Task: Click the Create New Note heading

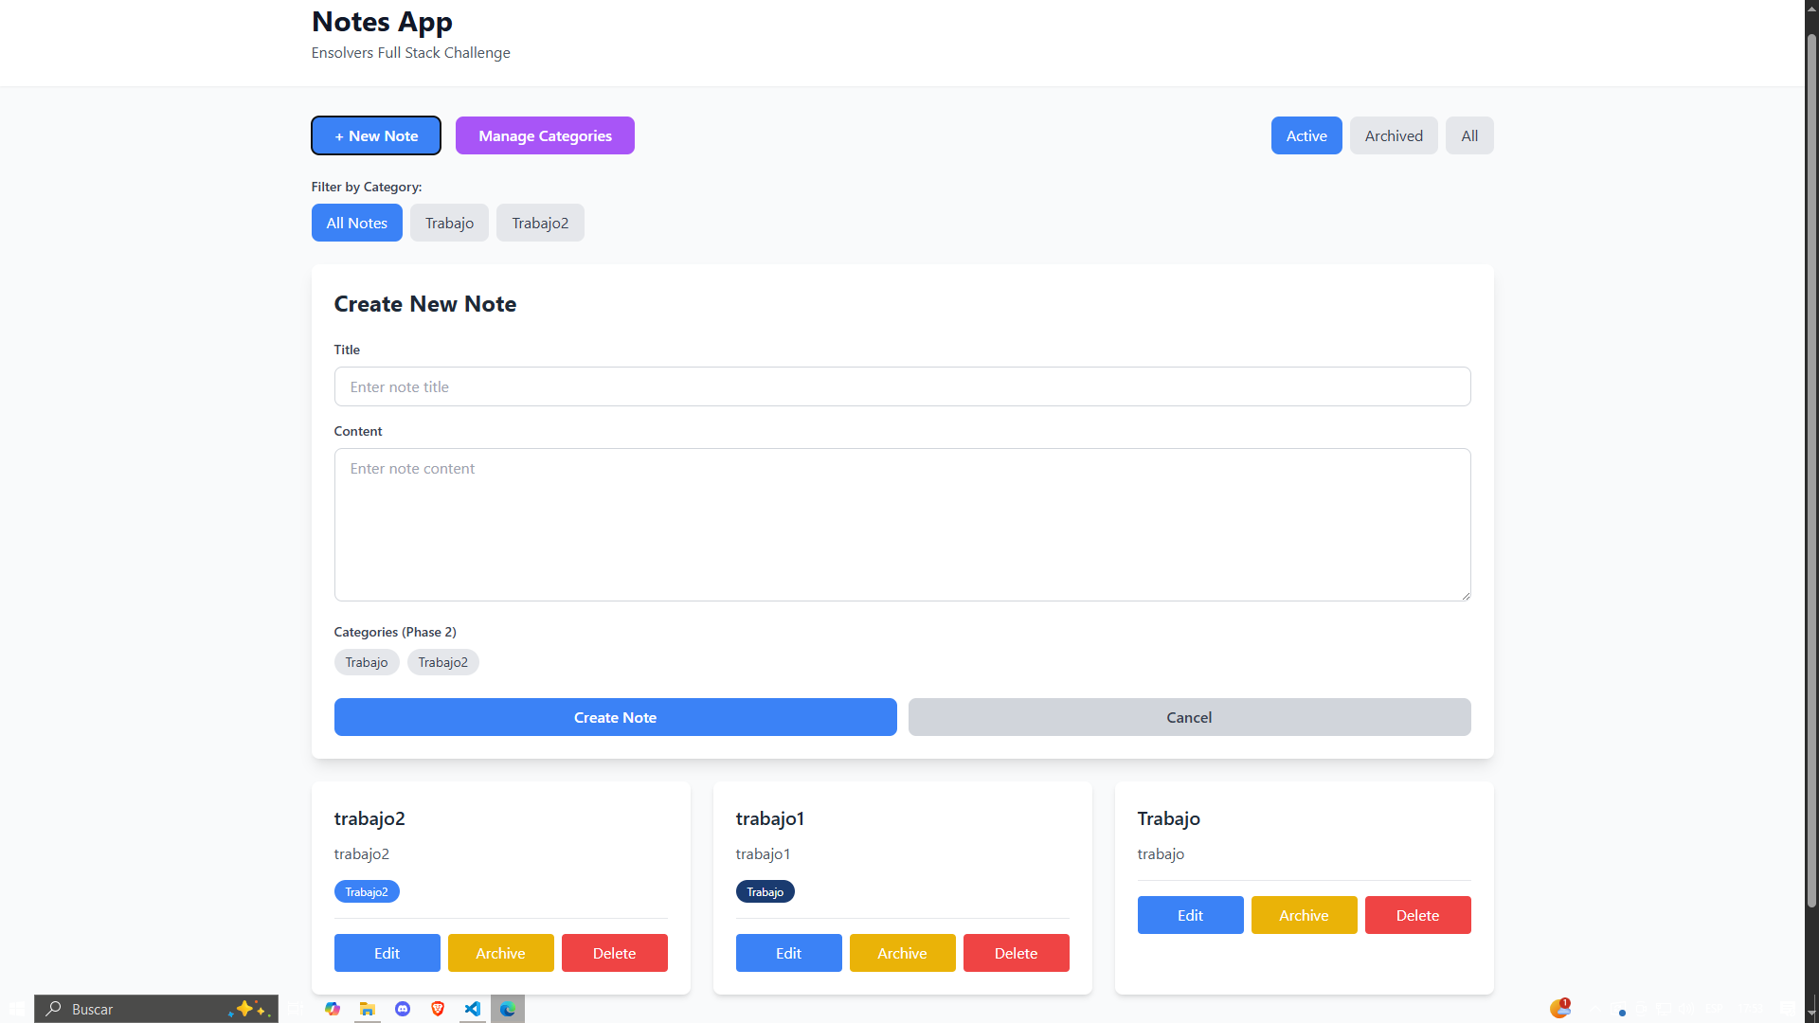Action: (x=425, y=304)
